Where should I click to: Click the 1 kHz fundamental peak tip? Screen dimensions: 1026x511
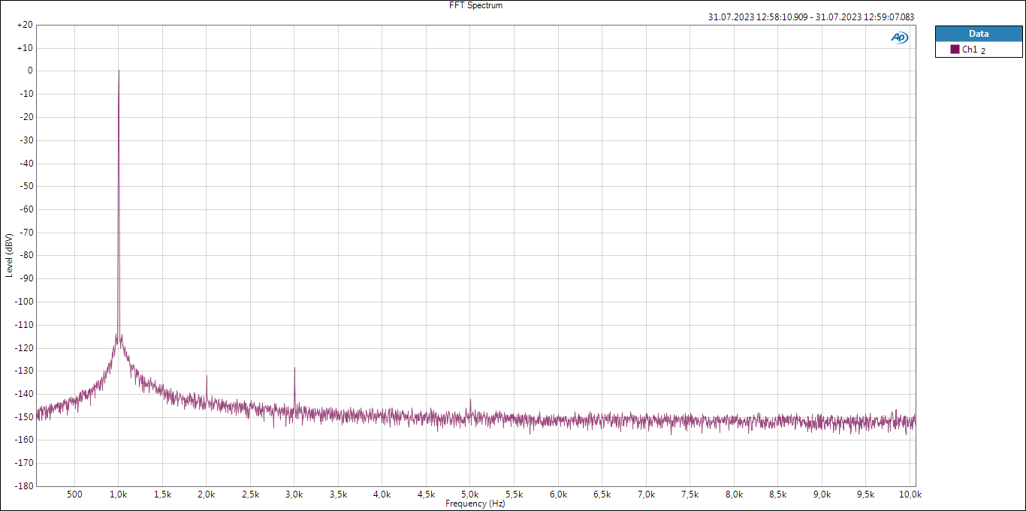point(119,71)
